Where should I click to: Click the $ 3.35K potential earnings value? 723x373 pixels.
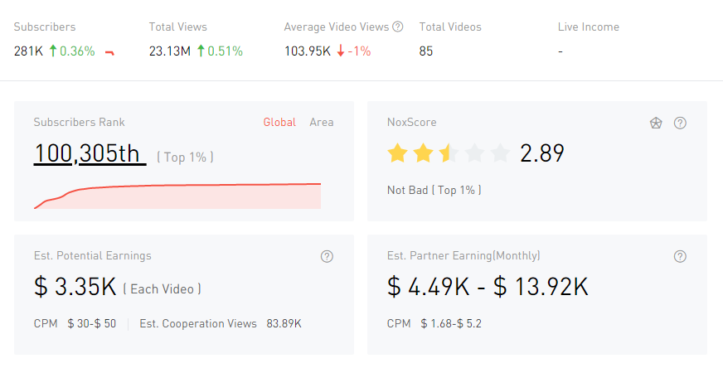[75, 286]
